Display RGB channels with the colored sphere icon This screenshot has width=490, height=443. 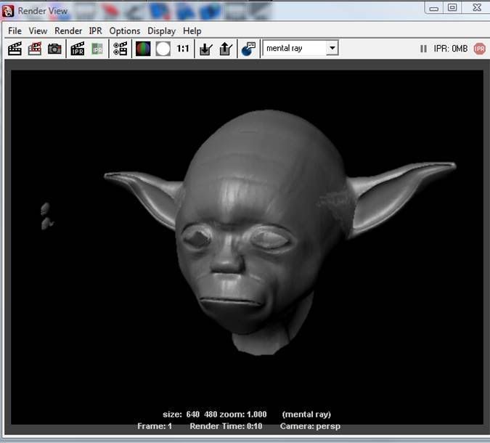pyautogui.click(x=143, y=49)
